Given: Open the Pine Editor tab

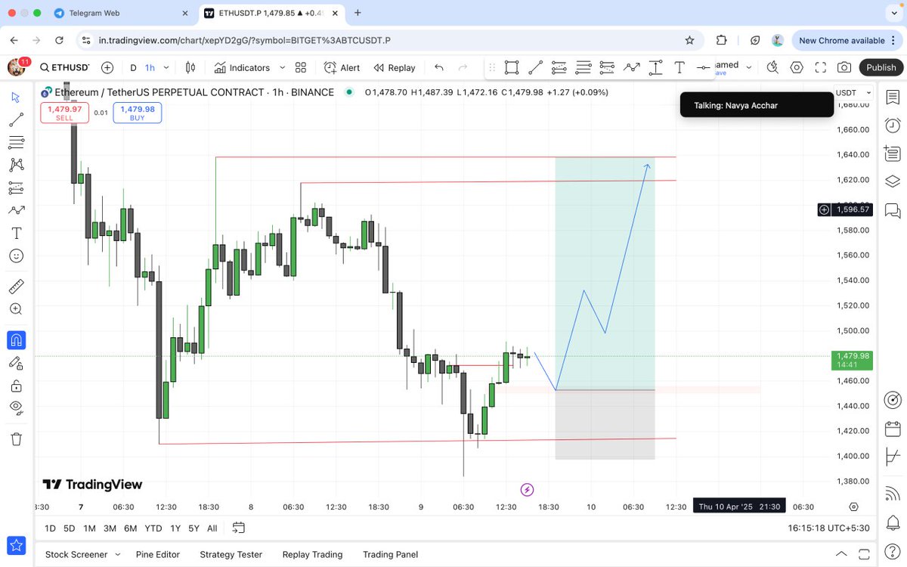Looking at the screenshot, I should point(158,554).
